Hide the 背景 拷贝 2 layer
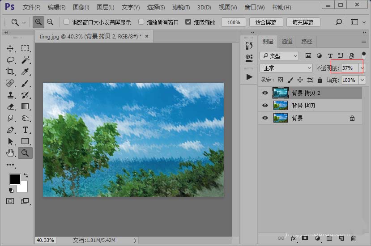The height and width of the screenshot is (246, 371). pos(265,93)
